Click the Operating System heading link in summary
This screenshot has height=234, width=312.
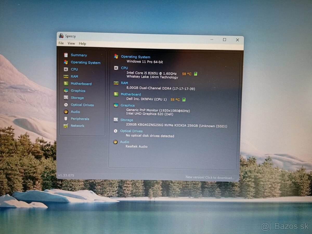135,57
